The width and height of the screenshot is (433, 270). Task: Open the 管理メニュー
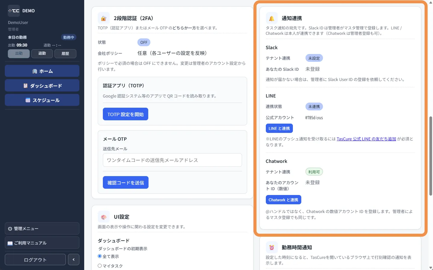pos(42,229)
